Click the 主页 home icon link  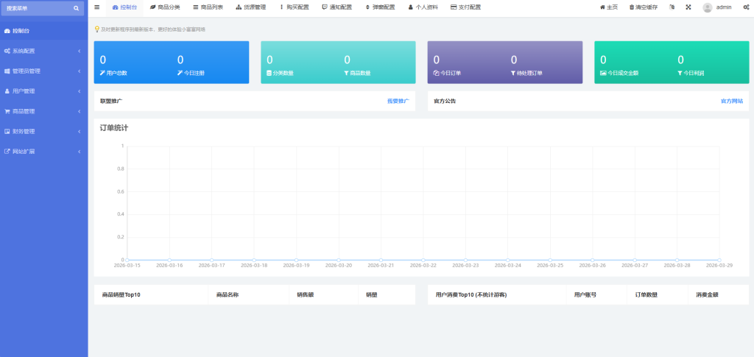[x=608, y=7]
